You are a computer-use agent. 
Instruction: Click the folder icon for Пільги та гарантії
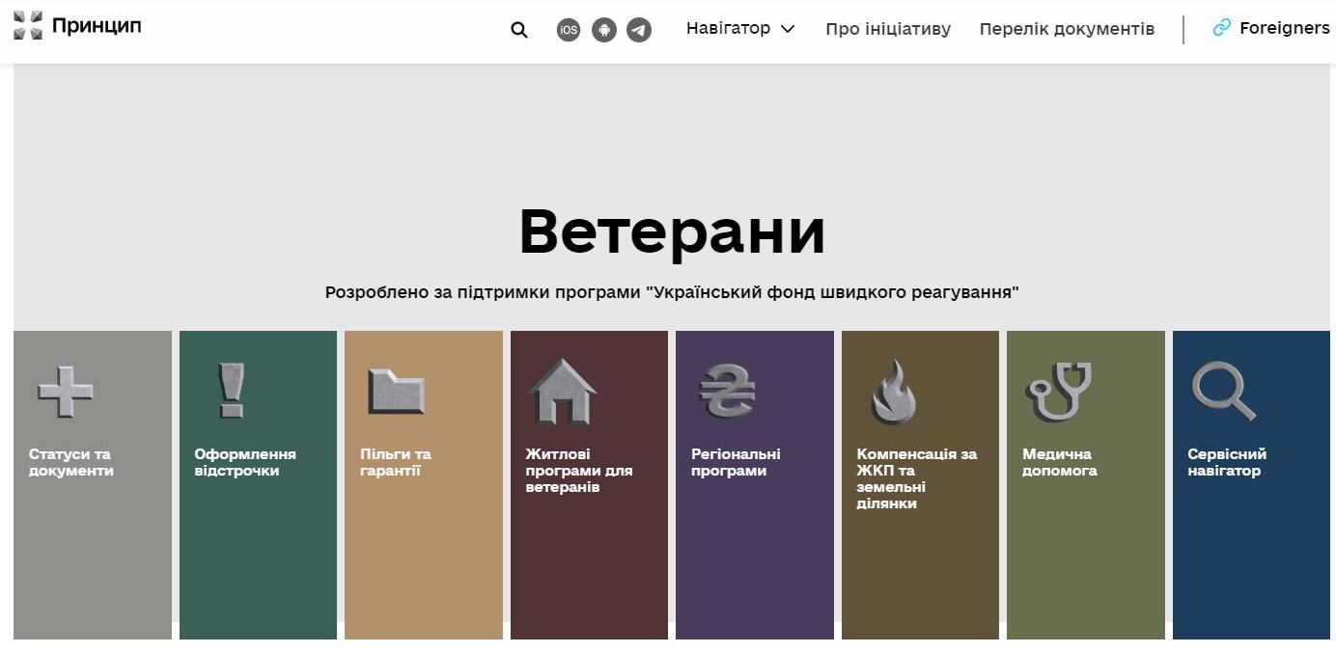tap(396, 391)
